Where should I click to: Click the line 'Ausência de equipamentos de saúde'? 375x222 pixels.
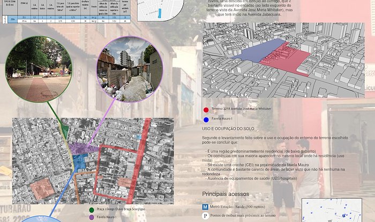[x=251, y=178]
